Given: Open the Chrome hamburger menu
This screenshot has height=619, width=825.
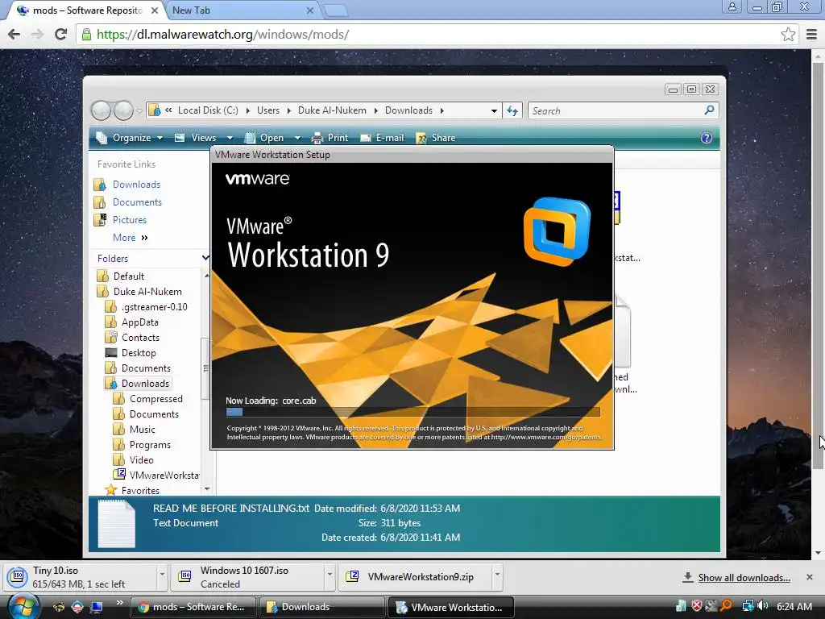Looking at the screenshot, I should [x=811, y=35].
